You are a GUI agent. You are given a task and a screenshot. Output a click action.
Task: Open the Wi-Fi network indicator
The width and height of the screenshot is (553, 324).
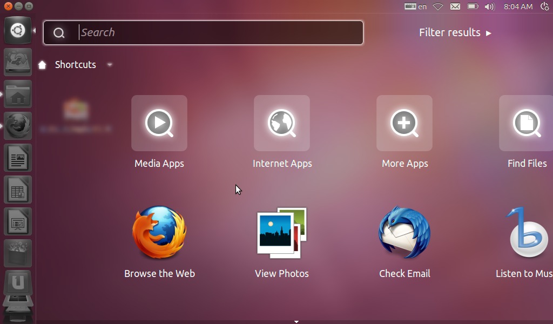click(x=437, y=6)
